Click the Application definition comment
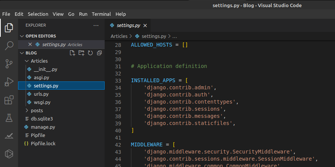This screenshot has width=335, height=167. pyautogui.click(x=169, y=66)
